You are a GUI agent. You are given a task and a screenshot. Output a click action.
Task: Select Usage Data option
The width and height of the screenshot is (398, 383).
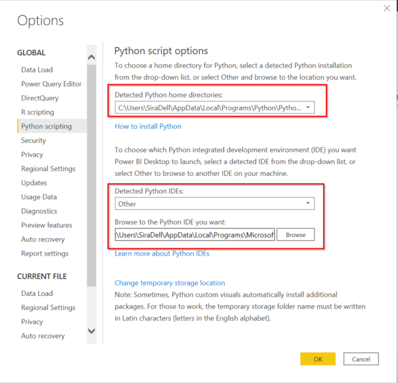(x=39, y=197)
